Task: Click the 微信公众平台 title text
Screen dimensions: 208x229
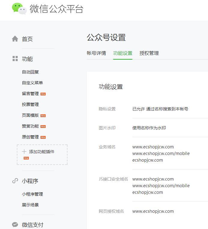Action: [56, 9]
